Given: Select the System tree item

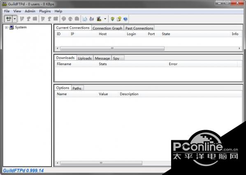Looking at the screenshot, I should pyautogui.click(x=21, y=27).
